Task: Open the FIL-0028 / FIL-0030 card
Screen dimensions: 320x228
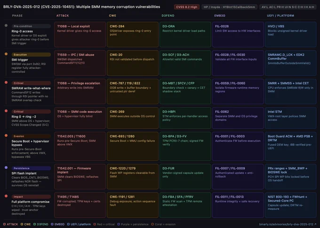Action: (x=238, y=63)
